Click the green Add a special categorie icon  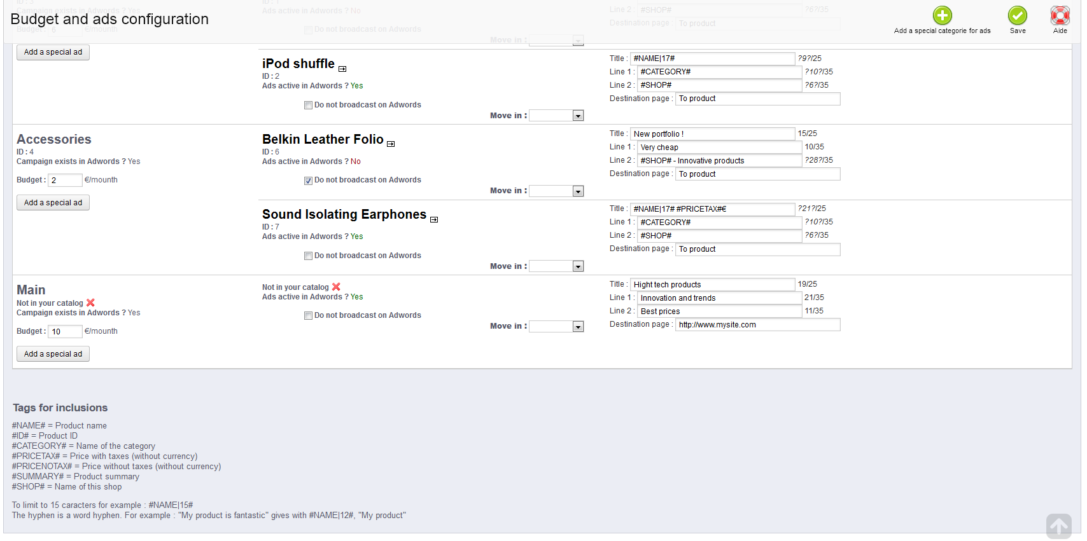(x=943, y=15)
